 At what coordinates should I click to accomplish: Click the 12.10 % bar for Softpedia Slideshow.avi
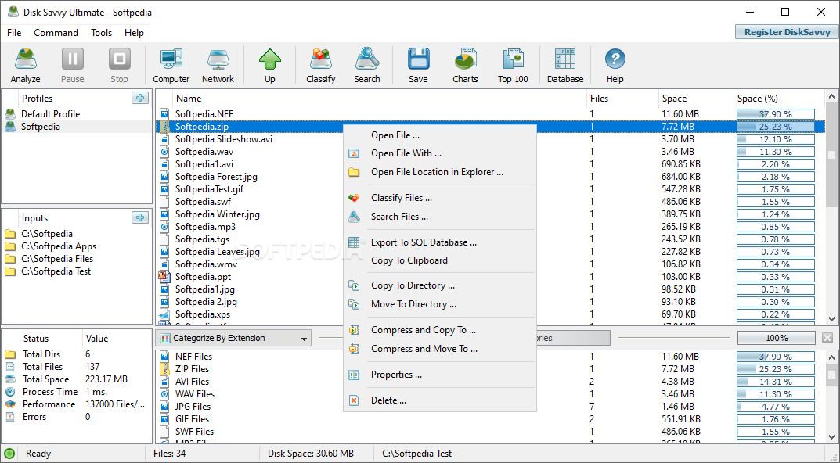pos(776,139)
